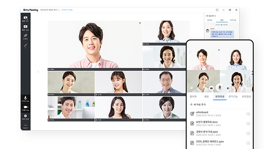
Task: Select the pen drawing tool in sidebar
Action: click(x=26, y=46)
